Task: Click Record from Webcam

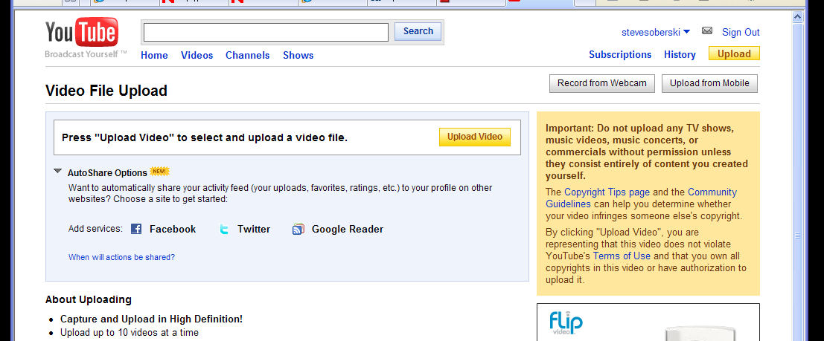Action: [x=602, y=83]
